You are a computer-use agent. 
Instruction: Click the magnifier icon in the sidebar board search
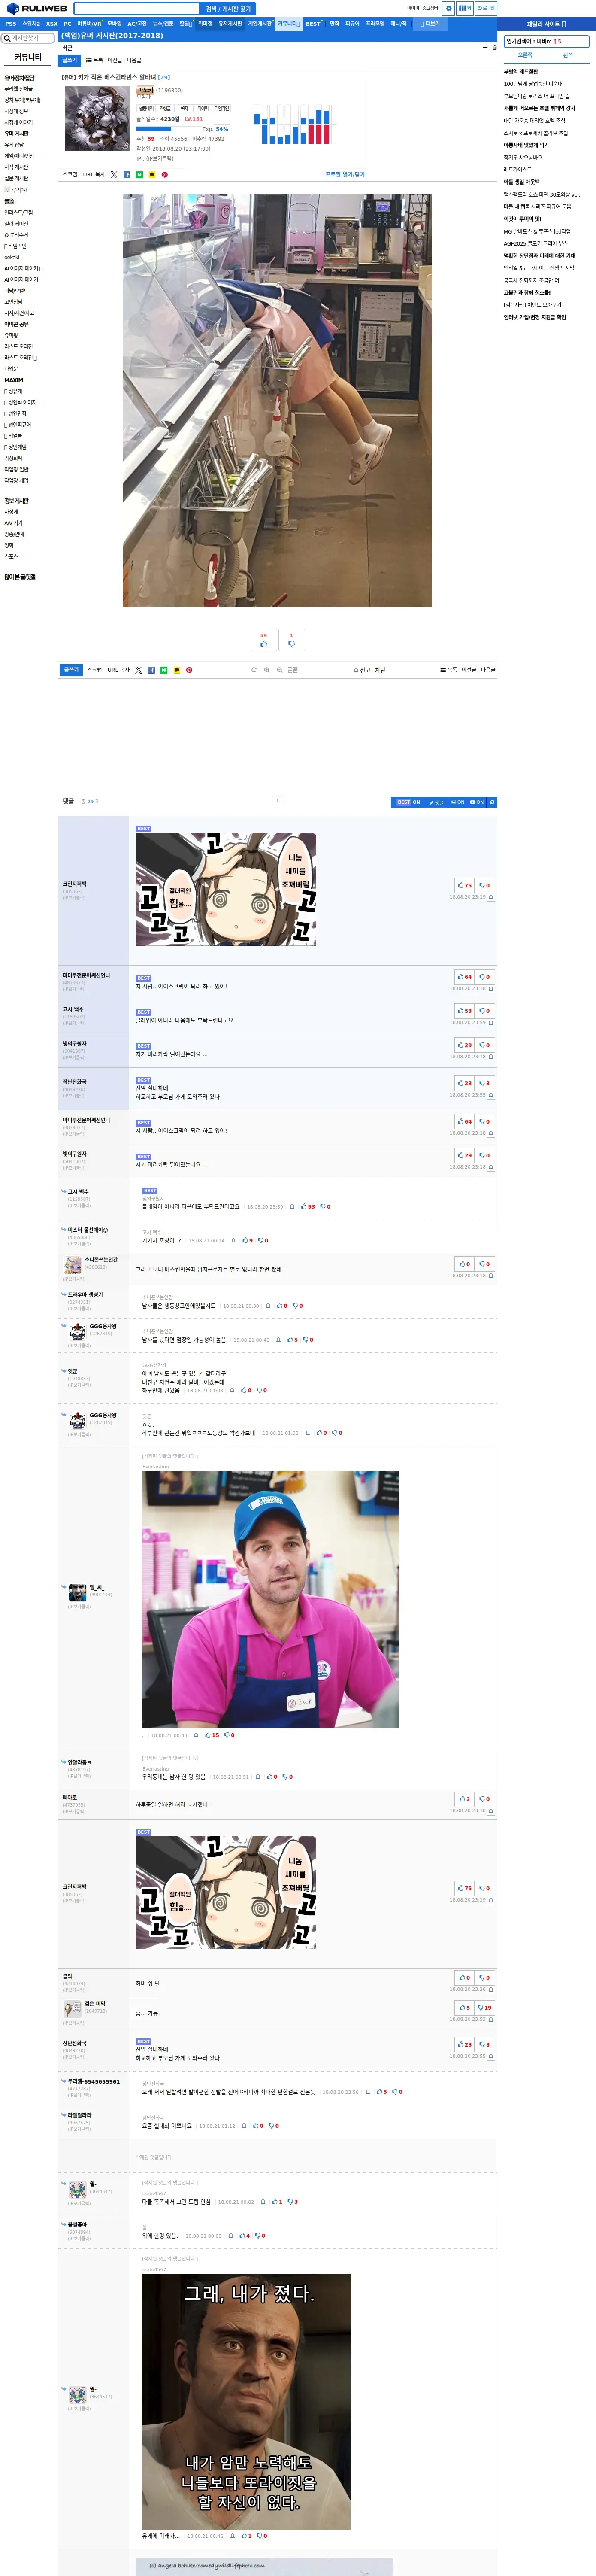[7, 38]
